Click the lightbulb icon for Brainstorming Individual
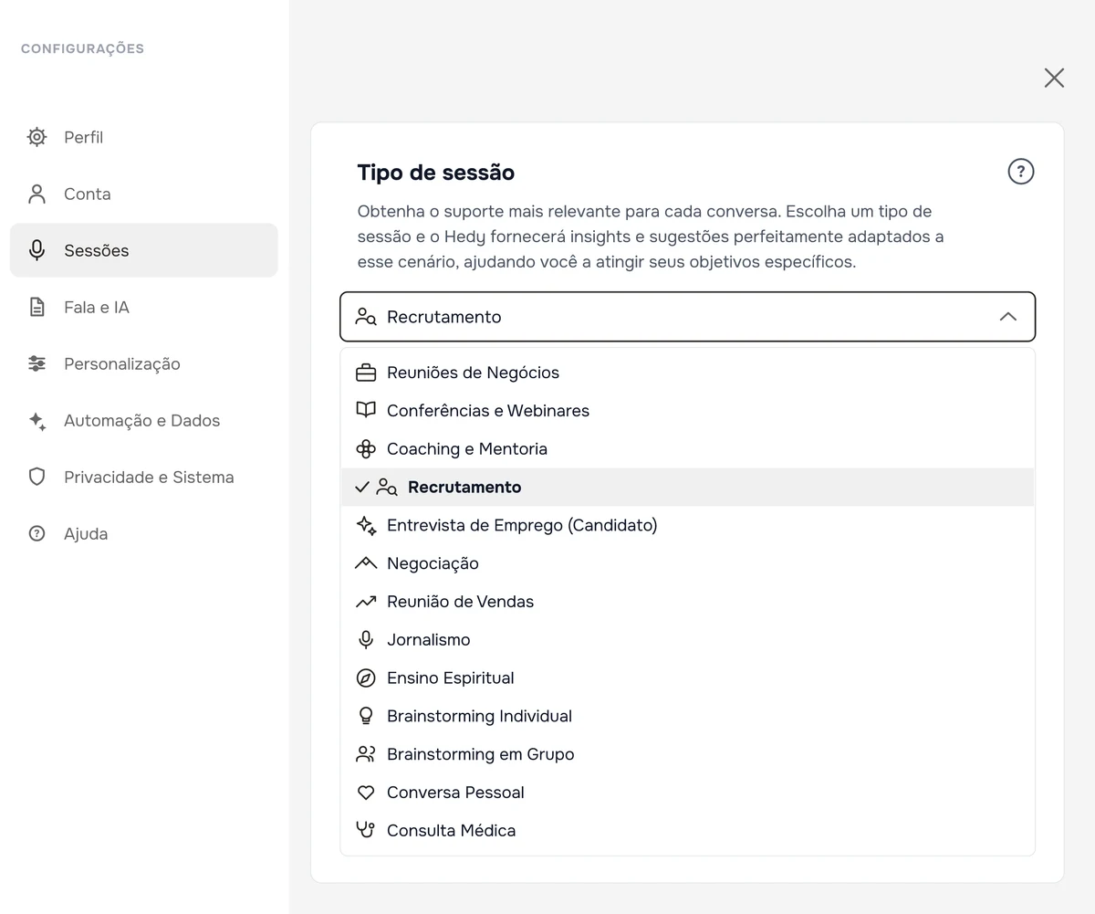The height and width of the screenshot is (914, 1095). (366, 716)
